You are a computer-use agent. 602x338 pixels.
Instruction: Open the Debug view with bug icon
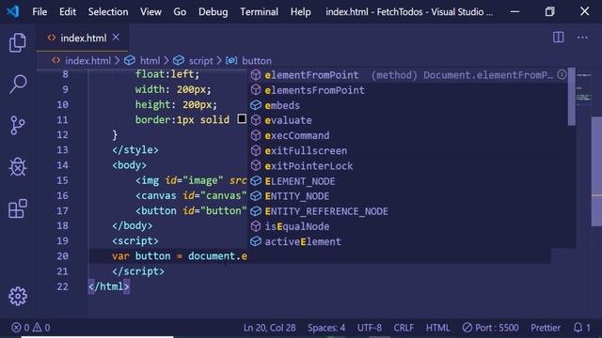pos(18,167)
